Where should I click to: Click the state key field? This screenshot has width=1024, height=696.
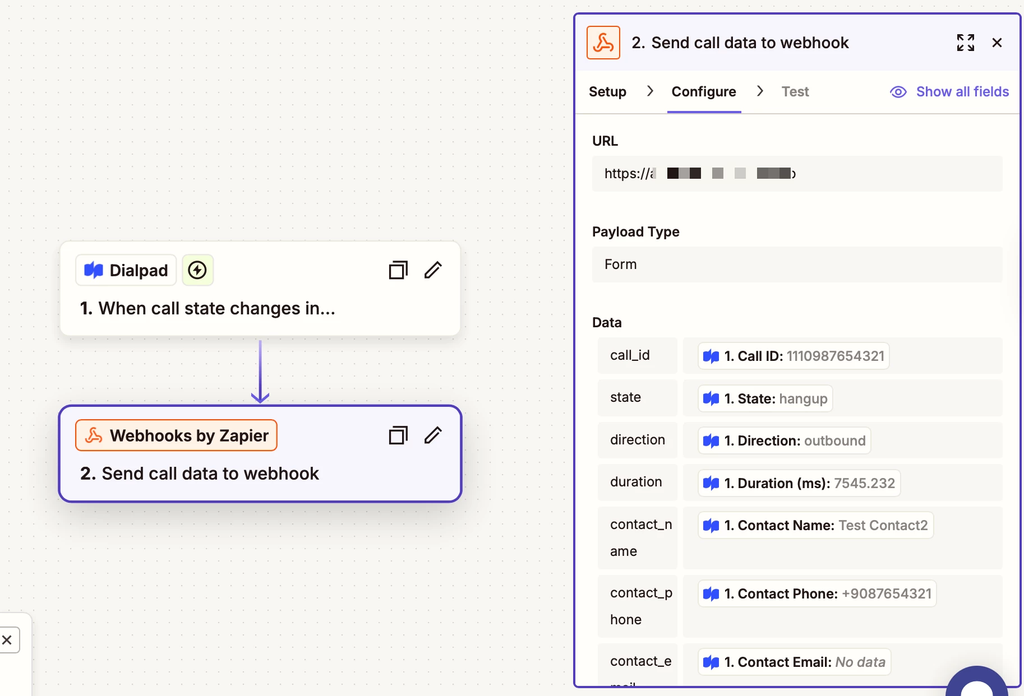638,397
